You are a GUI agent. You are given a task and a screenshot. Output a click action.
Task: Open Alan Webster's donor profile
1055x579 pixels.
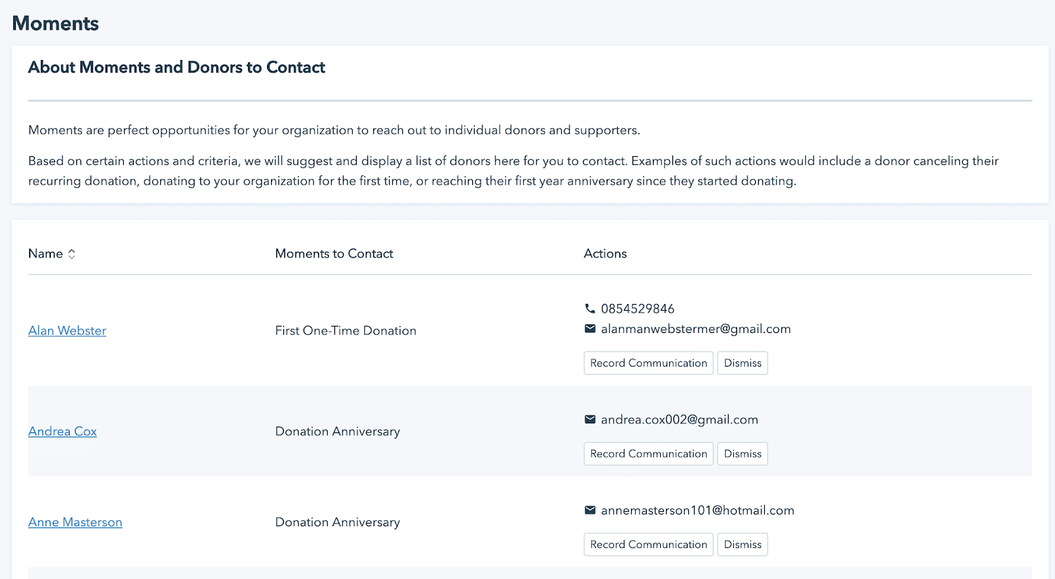click(67, 331)
